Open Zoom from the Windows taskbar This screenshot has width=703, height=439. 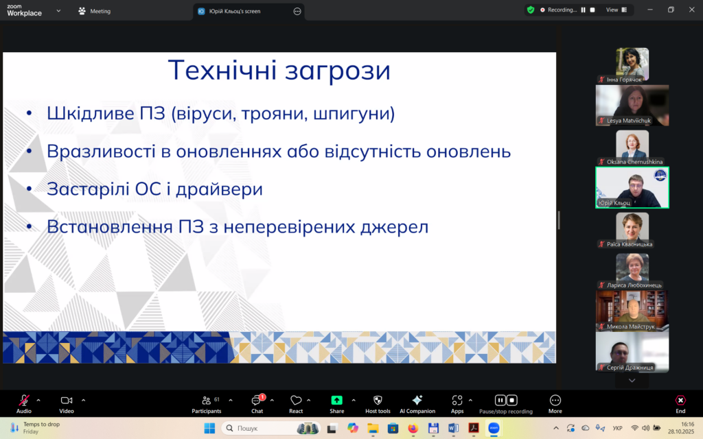(493, 428)
